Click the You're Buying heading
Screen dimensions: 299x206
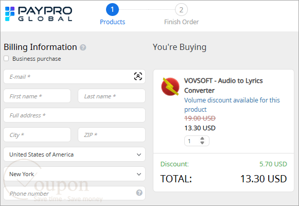tap(180, 47)
